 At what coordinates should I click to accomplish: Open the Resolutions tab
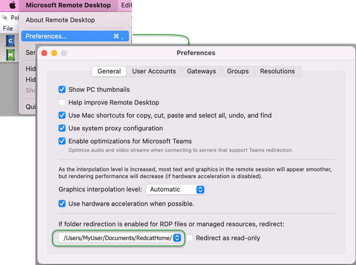pyautogui.click(x=277, y=71)
